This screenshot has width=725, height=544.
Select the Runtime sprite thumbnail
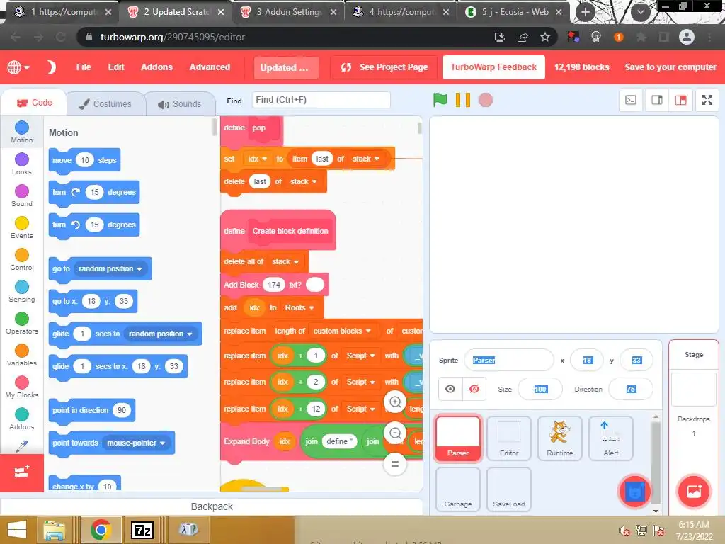[x=559, y=438]
